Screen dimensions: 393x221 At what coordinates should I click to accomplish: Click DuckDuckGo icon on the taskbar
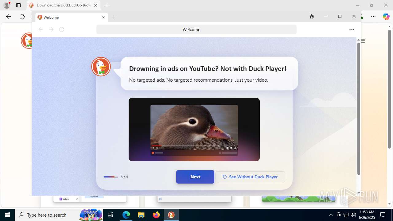(171, 215)
